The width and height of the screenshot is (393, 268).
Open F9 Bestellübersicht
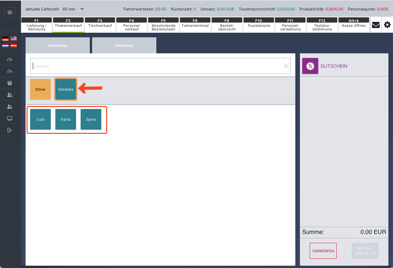click(227, 25)
